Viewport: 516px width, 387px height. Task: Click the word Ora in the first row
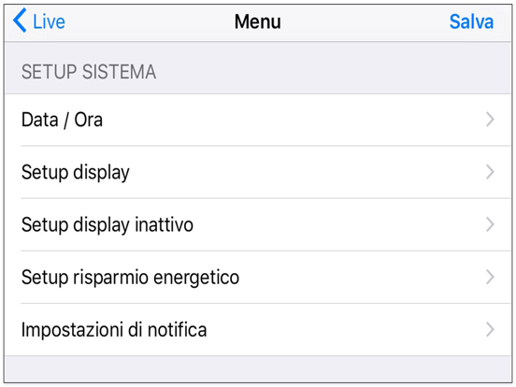coord(89,120)
